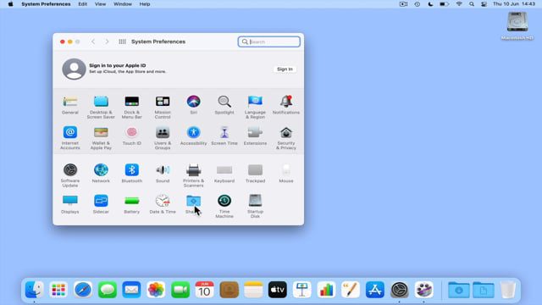Open the View menu

coord(101,4)
